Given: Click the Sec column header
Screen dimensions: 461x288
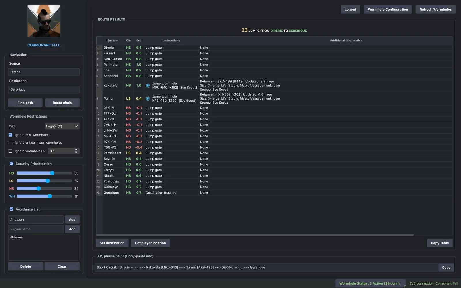Looking at the screenshot, I should (x=139, y=41).
